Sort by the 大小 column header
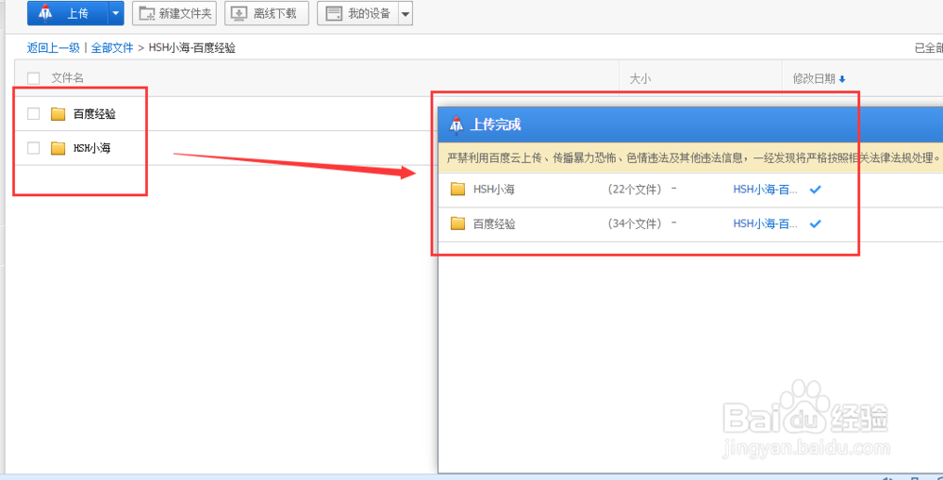The width and height of the screenshot is (943, 480). tap(640, 78)
